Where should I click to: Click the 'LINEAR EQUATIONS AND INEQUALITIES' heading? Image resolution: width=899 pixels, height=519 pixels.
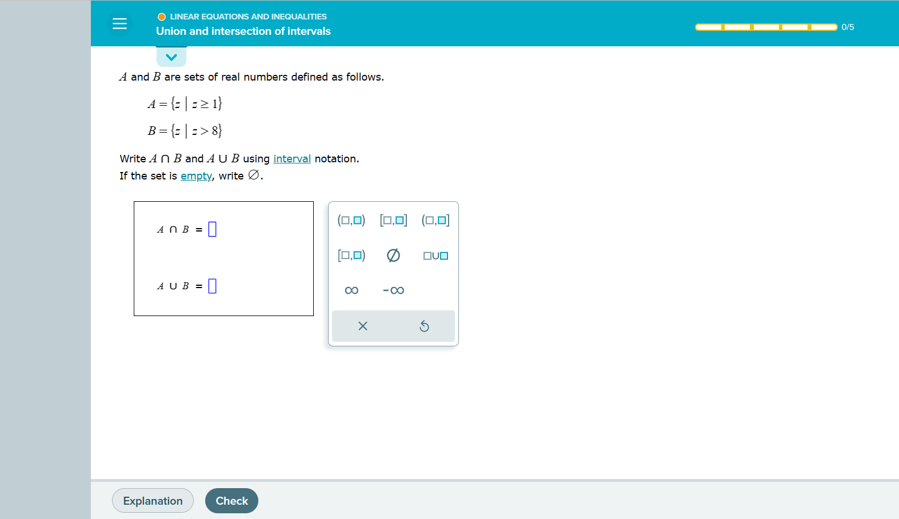coord(248,17)
